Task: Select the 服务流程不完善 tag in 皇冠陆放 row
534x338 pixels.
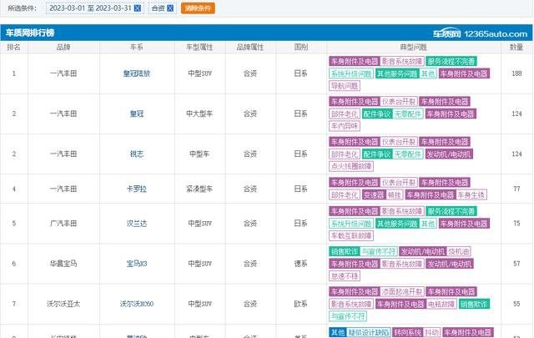Action: click(x=451, y=61)
